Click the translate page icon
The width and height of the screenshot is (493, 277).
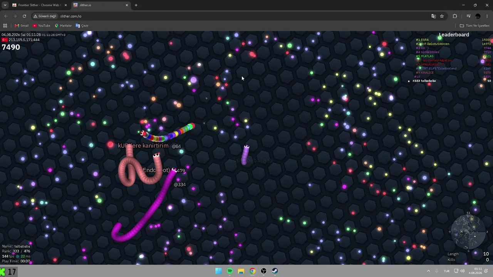[434, 16]
